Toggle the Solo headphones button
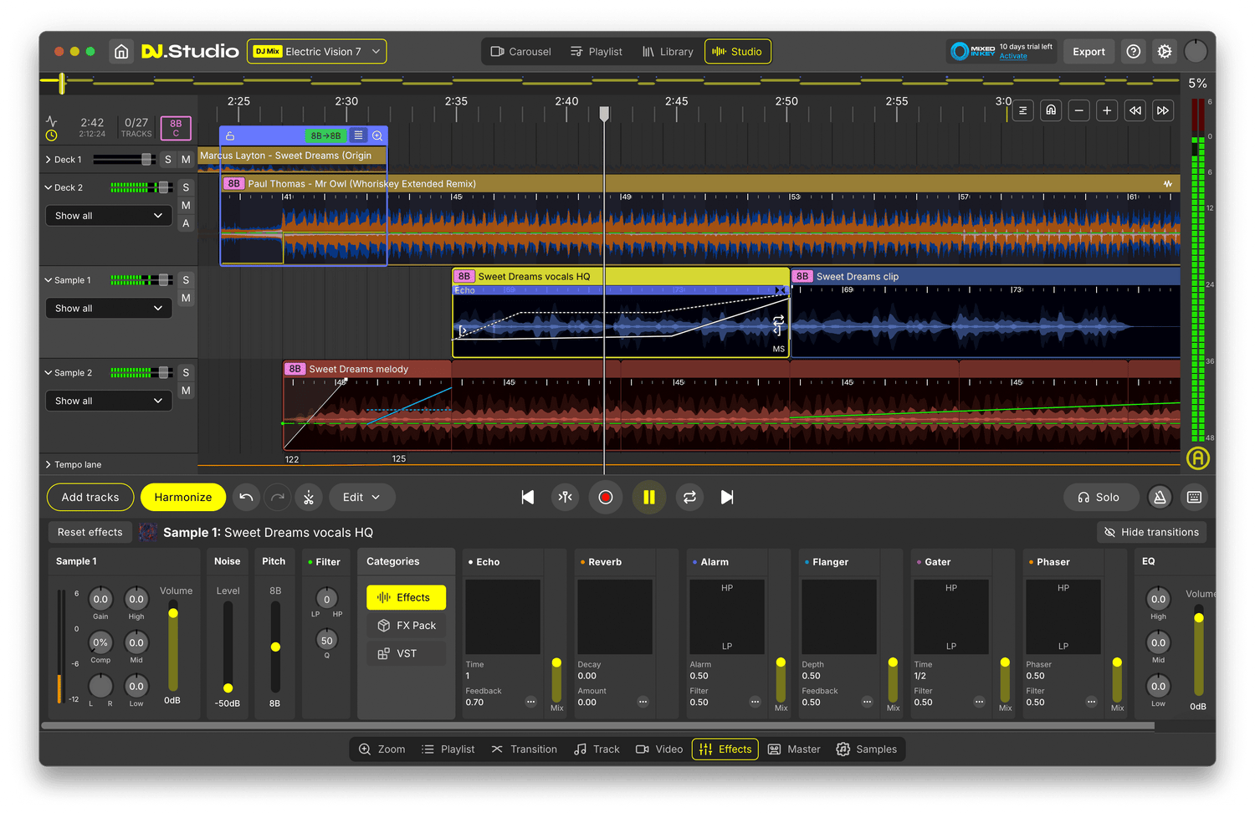 pos(1098,498)
